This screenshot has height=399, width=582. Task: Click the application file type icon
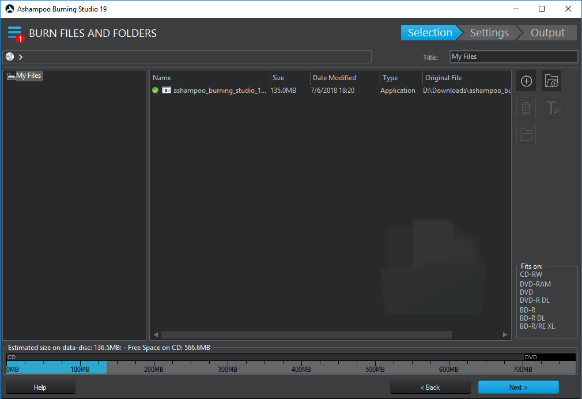pos(167,91)
